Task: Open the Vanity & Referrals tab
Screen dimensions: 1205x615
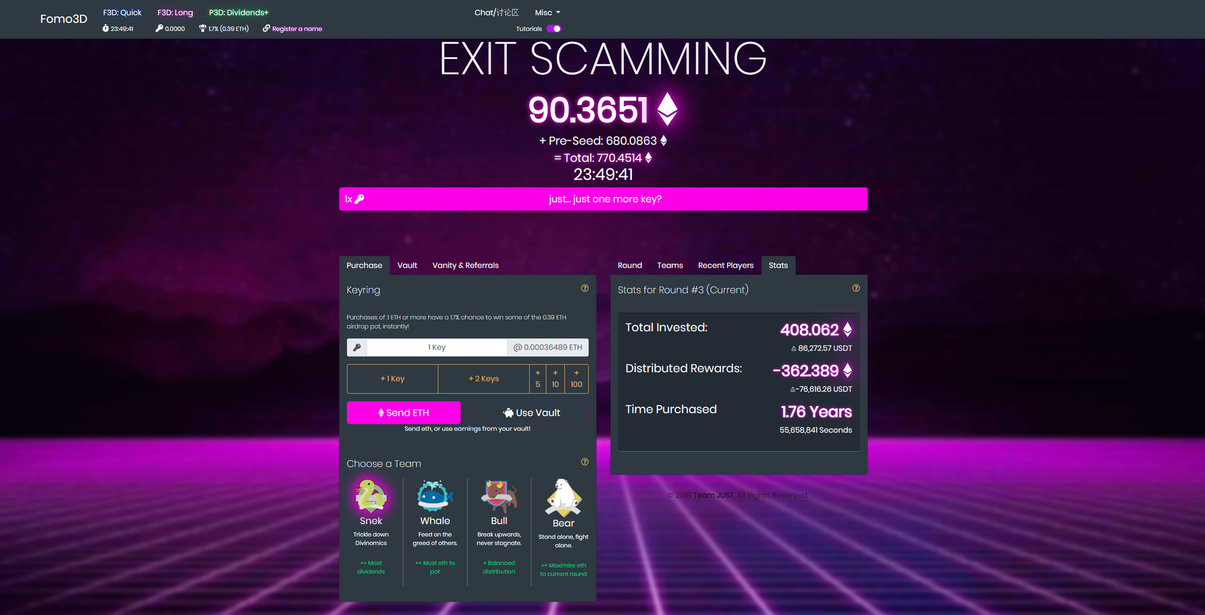Action: [x=465, y=265]
